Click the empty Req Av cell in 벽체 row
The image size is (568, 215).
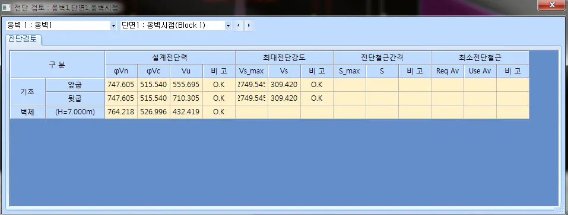448,112
